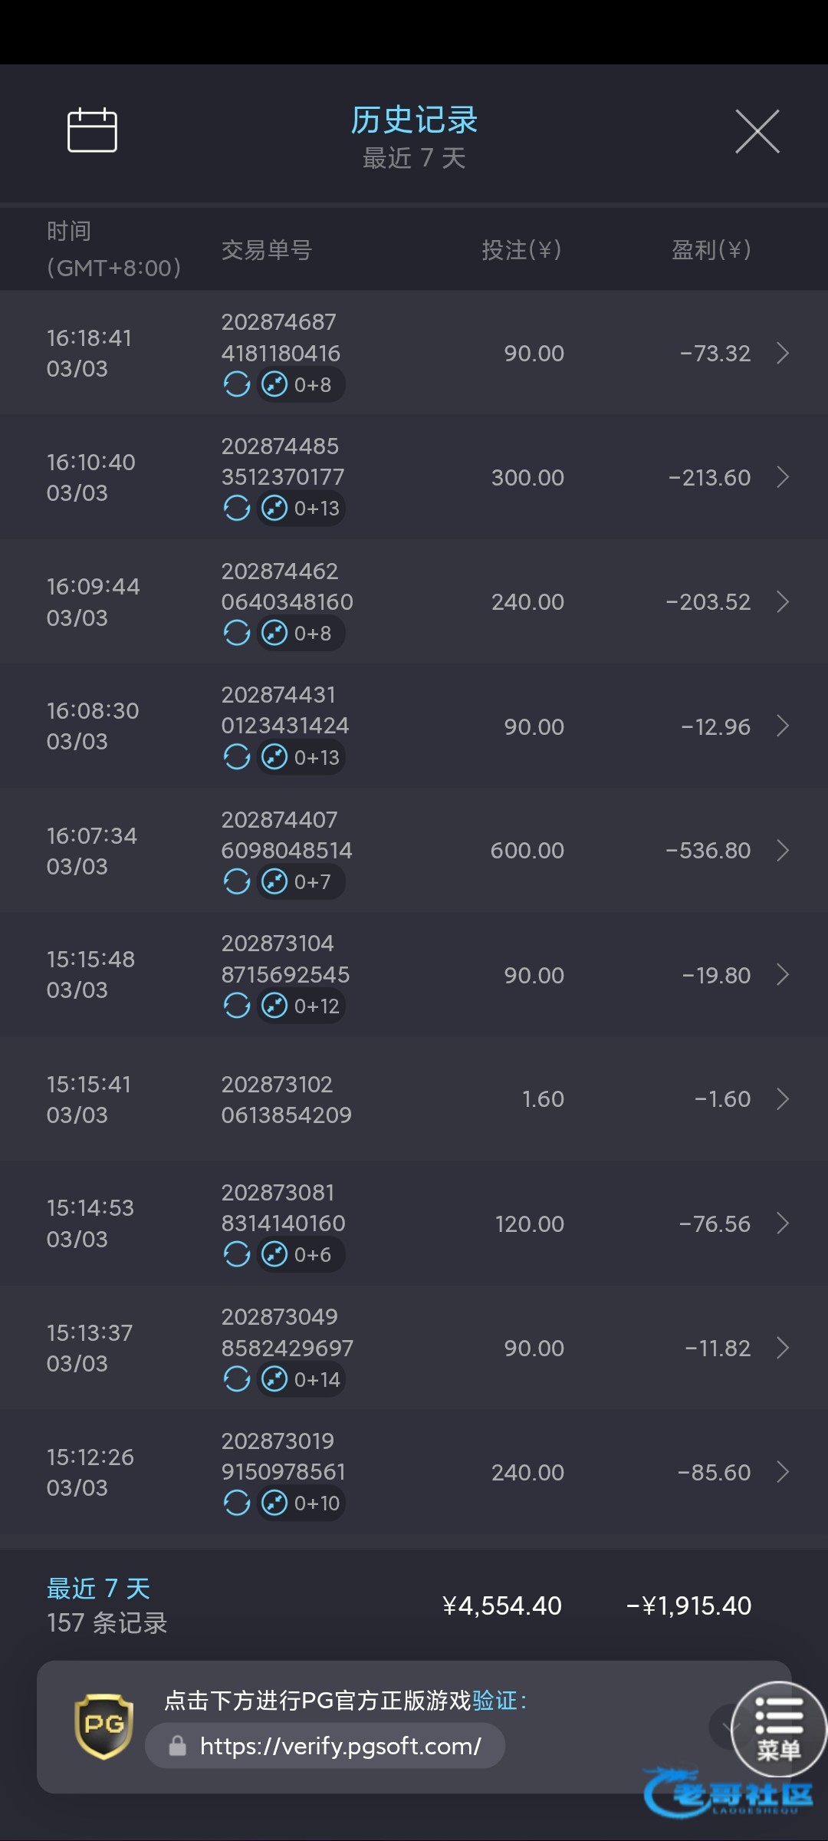The width and height of the screenshot is (828, 1841).
Task: Expand details for the -536.80 record
Action: click(x=783, y=851)
